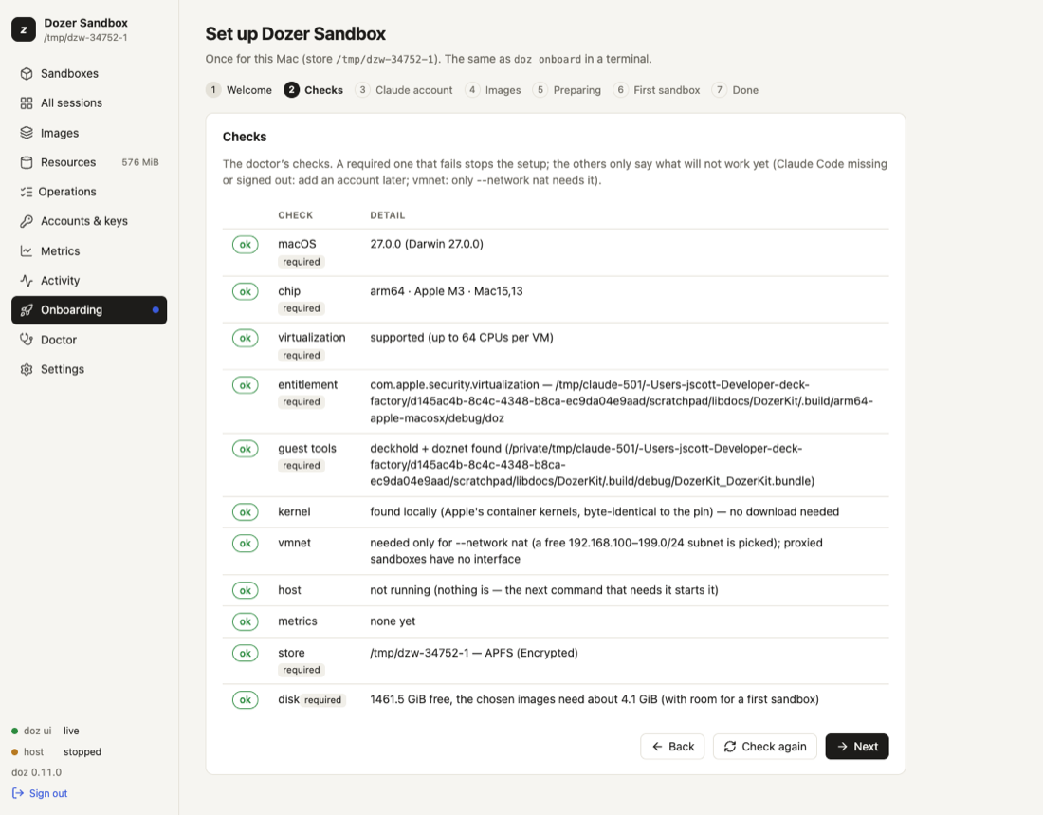Click the right arrow icon on Next
Image resolution: width=1043 pixels, height=815 pixels.
click(x=842, y=747)
